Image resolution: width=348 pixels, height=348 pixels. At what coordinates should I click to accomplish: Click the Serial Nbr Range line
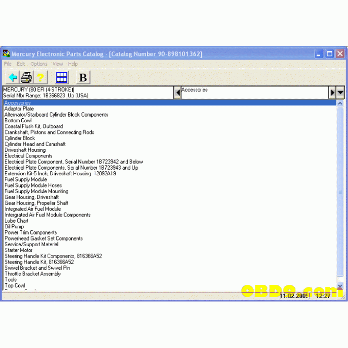pos(46,96)
